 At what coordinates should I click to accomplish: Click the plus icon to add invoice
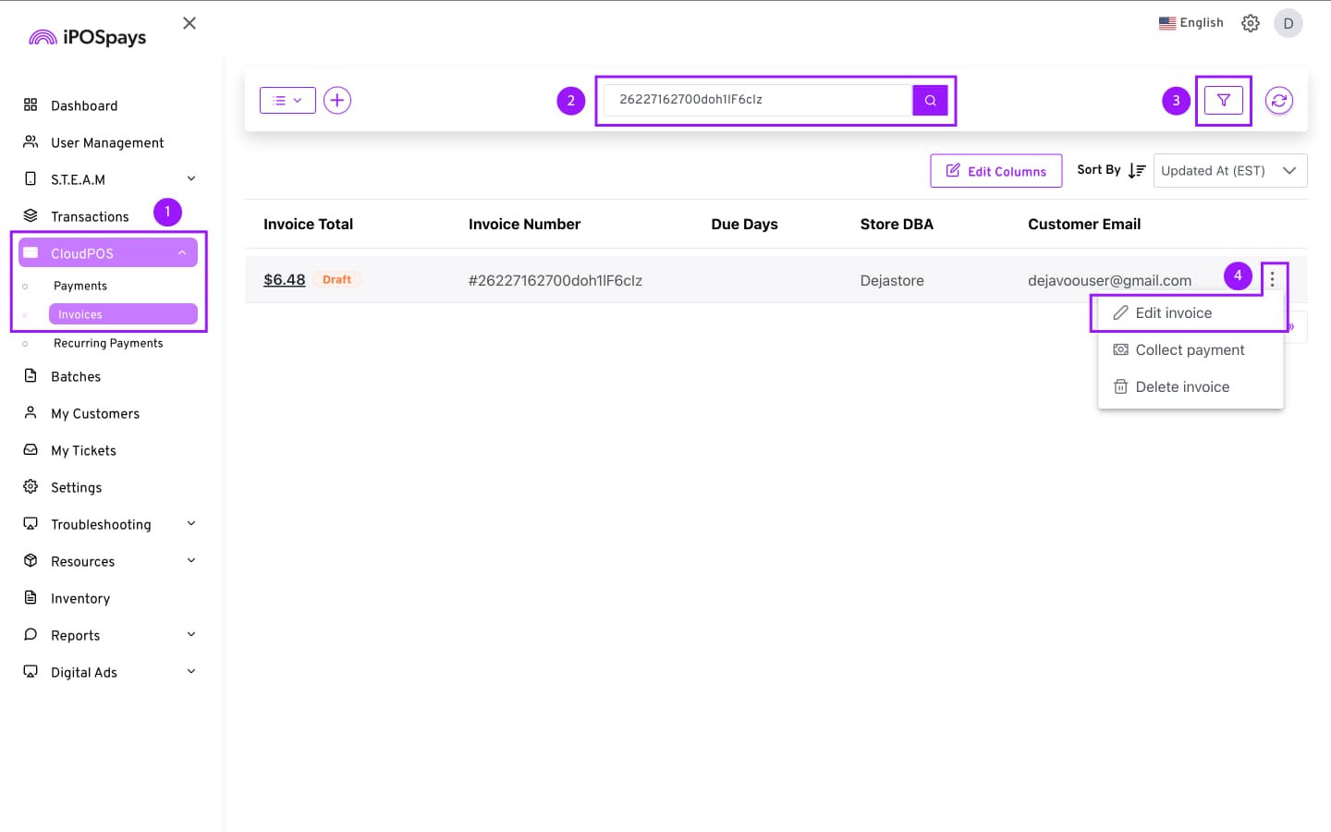(337, 100)
